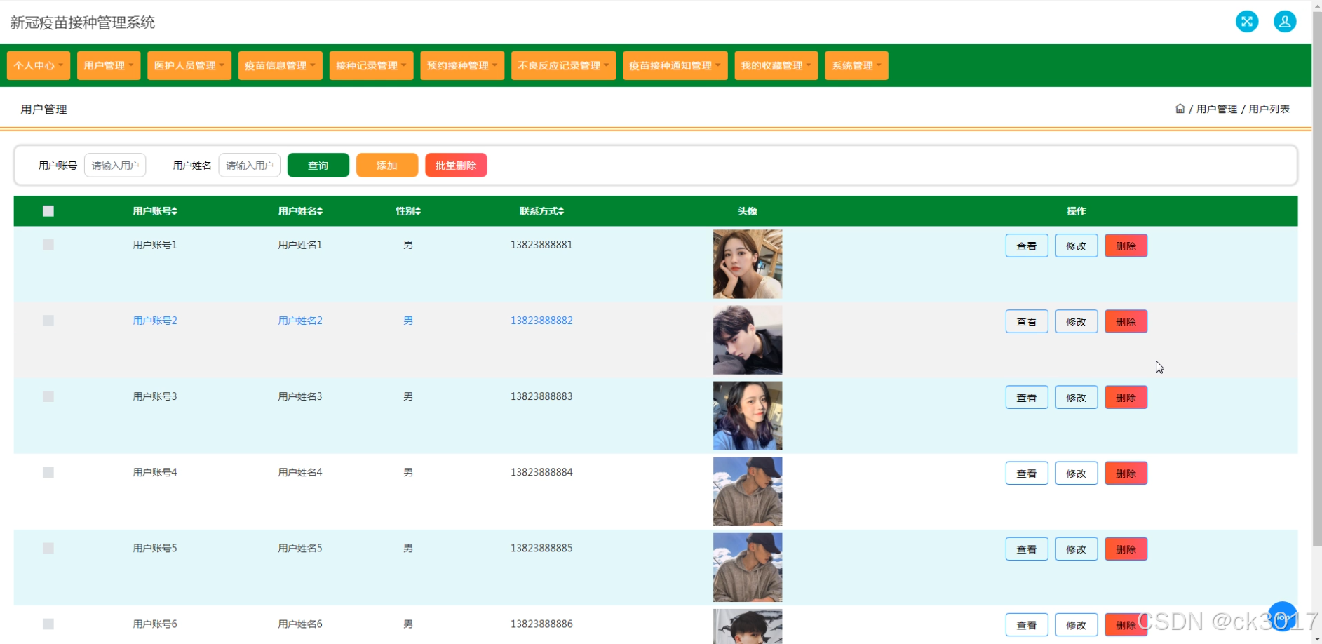Open avatar thumbnail of 用户账号2
1322x644 pixels.
pyautogui.click(x=748, y=340)
